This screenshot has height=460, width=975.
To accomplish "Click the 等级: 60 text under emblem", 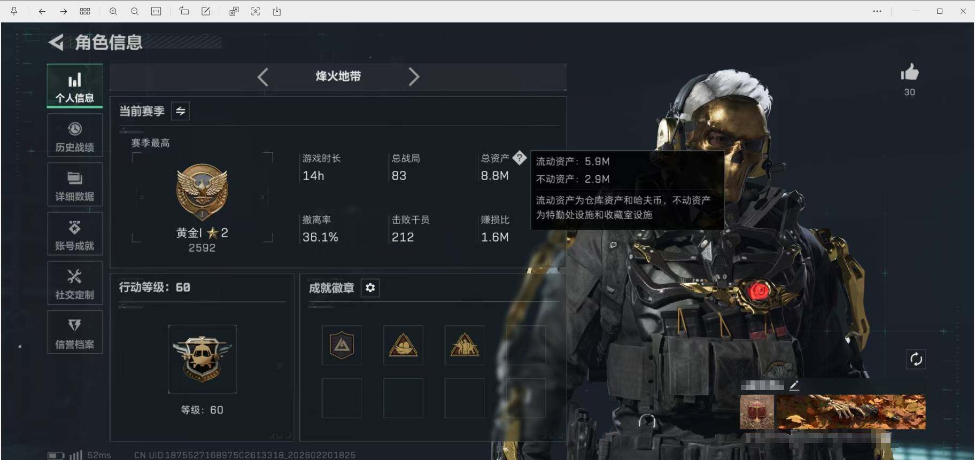I will click(x=202, y=410).
